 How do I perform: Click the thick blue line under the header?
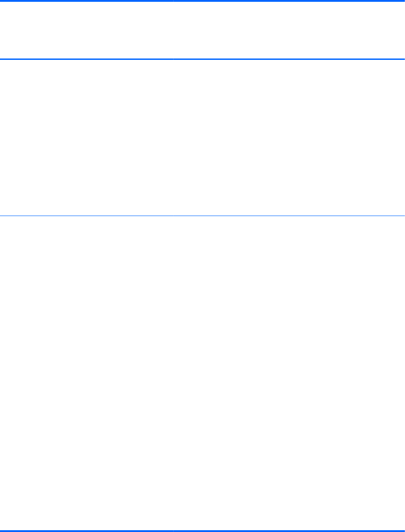point(202,59)
